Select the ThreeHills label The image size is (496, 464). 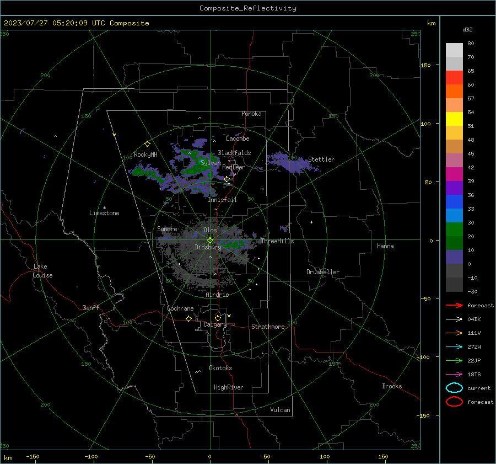pos(277,241)
